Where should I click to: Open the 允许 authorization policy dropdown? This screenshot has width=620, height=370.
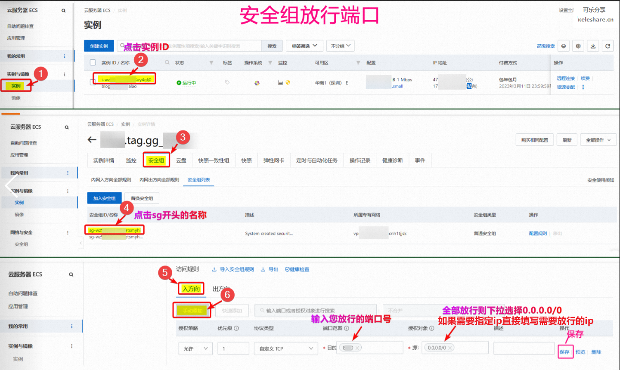coord(195,348)
